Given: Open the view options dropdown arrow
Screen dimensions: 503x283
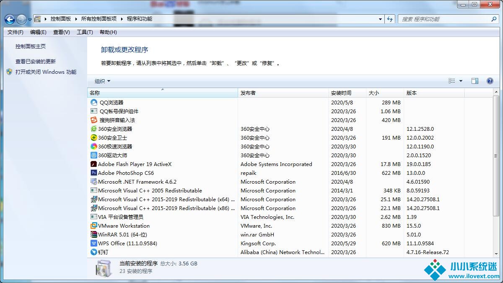Looking at the screenshot, I should [461, 81].
